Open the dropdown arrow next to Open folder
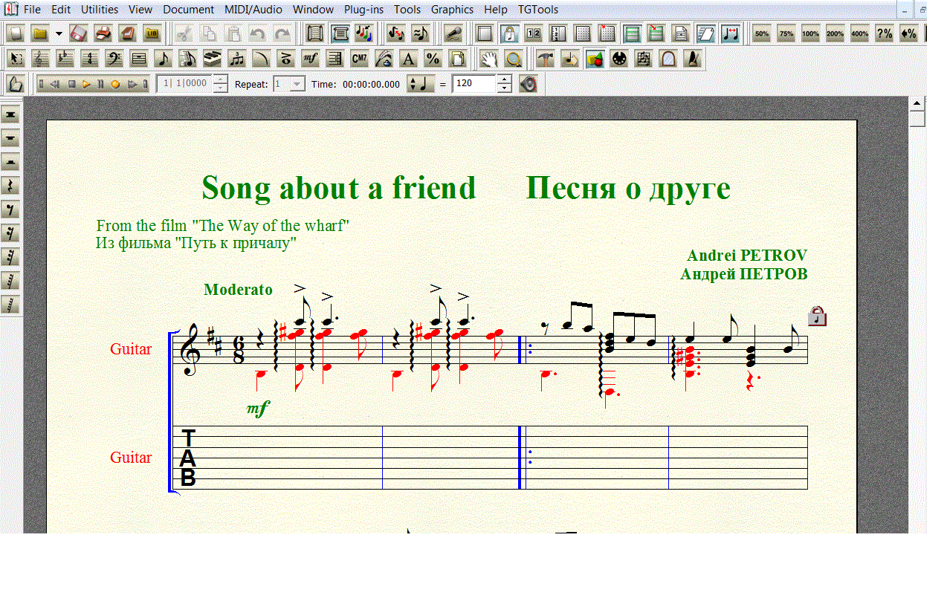This screenshot has height=604, width=947. pyautogui.click(x=59, y=33)
